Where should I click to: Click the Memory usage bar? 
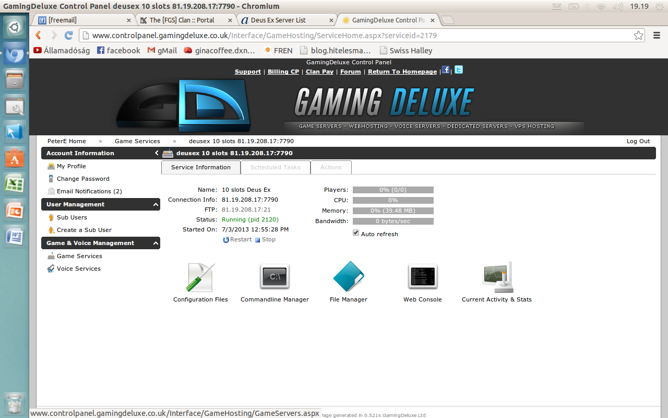tap(393, 211)
